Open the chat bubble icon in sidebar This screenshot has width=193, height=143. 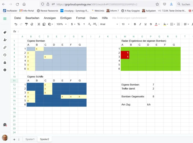click(5, 125)
